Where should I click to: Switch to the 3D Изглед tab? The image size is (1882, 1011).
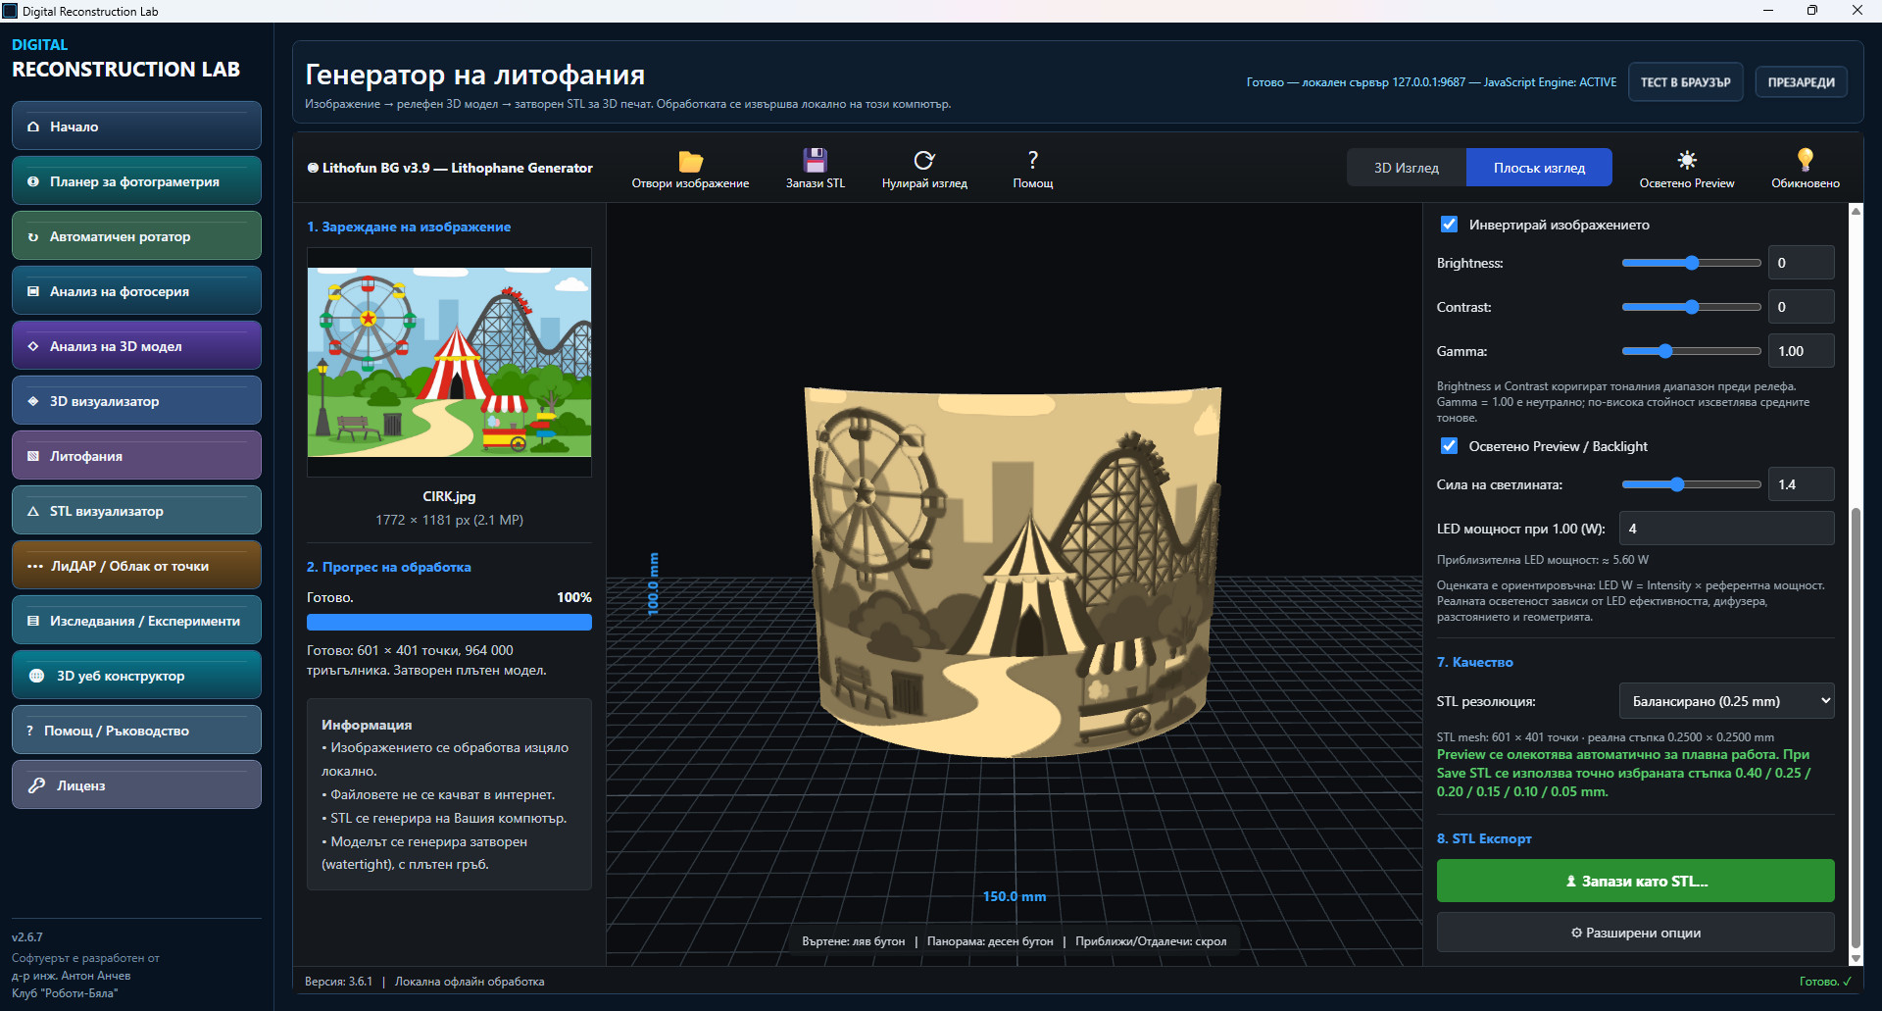coord(1406,168)
